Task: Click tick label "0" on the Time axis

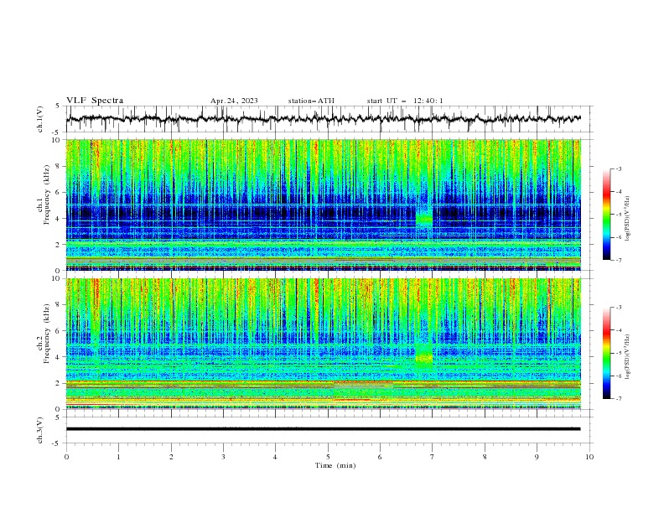Action: point(66,457)
